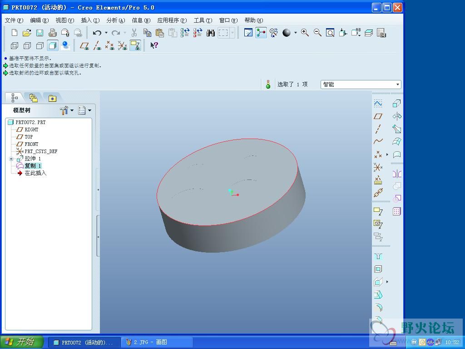Click the 在此插入 insert marker
The width and height of the screenshot is (465, 349).
(x=35, y=173)
